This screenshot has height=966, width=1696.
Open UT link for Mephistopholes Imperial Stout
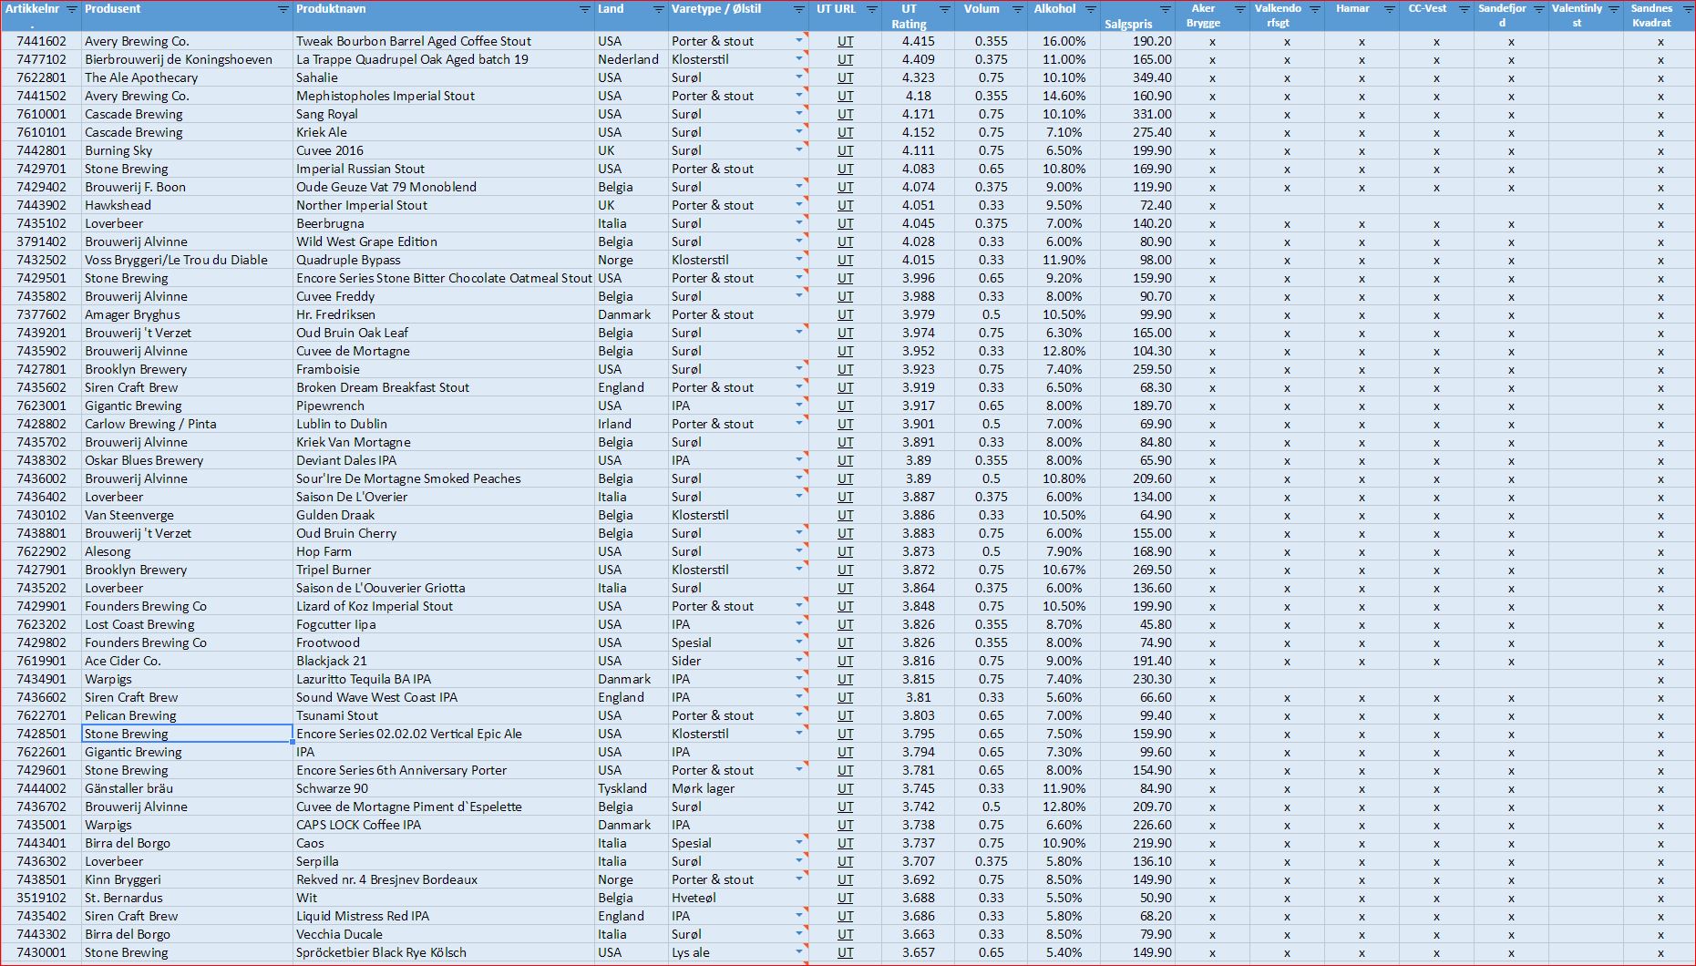(x=846, y=96)
